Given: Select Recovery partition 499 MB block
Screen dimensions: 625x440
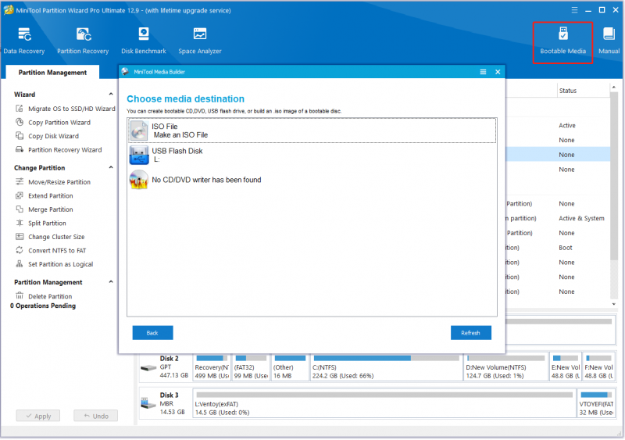Looking at the screenshot, I should point(212,367).
